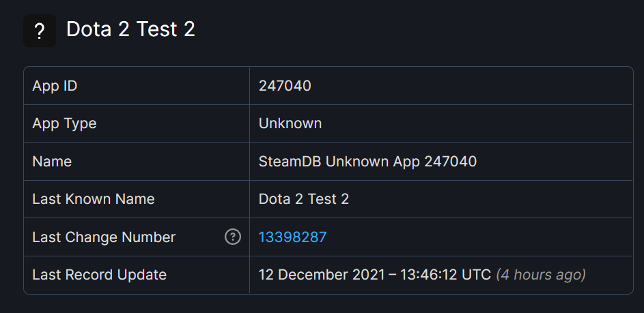Screen dimensions: 644x313
Task: Select the App Type row label
Action: pyautogui.click(x=64, y=123)
